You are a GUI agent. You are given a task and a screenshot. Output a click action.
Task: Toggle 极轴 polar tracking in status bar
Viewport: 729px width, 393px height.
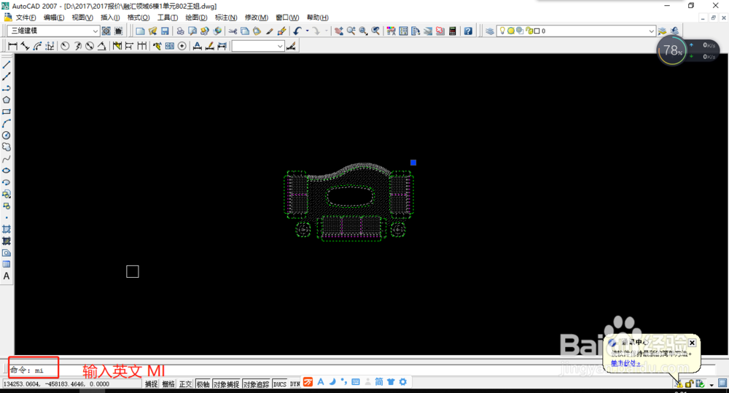pos(203,384)
